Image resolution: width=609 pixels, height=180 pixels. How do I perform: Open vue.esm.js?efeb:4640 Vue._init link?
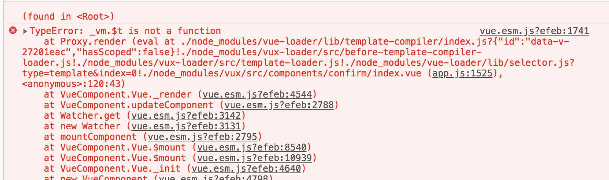pos(247,169)
